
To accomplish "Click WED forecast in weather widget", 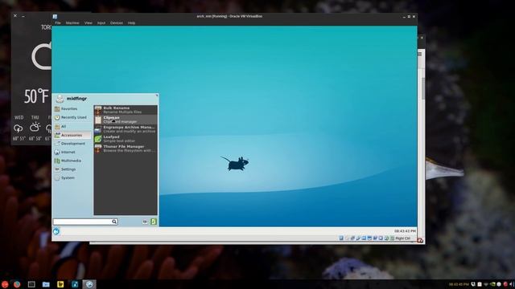I will click(x=19, y=128).
